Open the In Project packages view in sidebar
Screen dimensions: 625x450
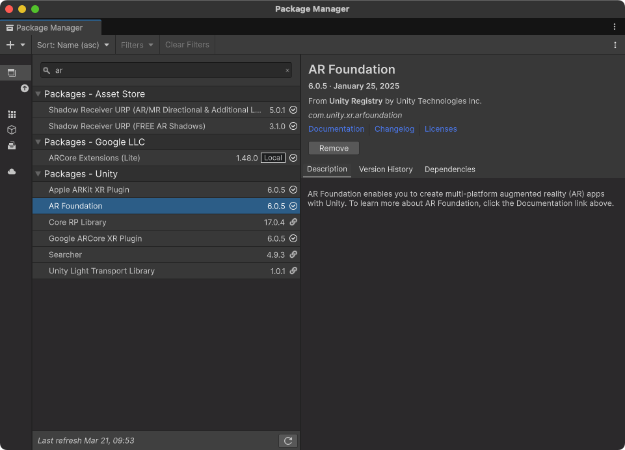12,73
